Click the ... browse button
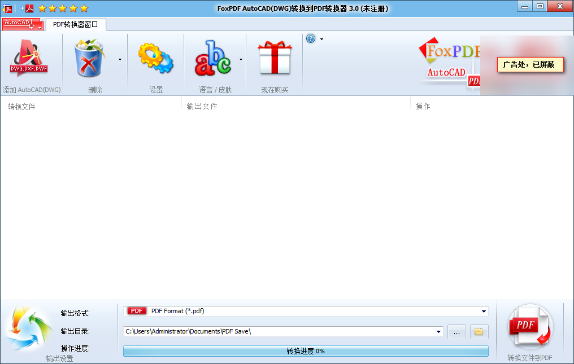Screen dimensions: 574x364 (456, 332)
